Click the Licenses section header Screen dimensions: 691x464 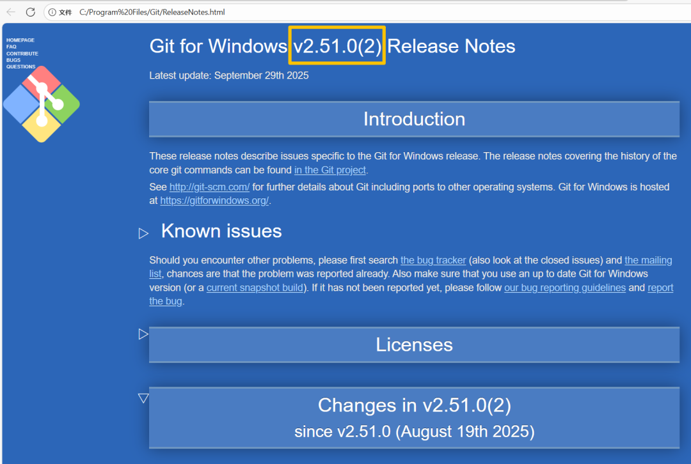(414, 344)
